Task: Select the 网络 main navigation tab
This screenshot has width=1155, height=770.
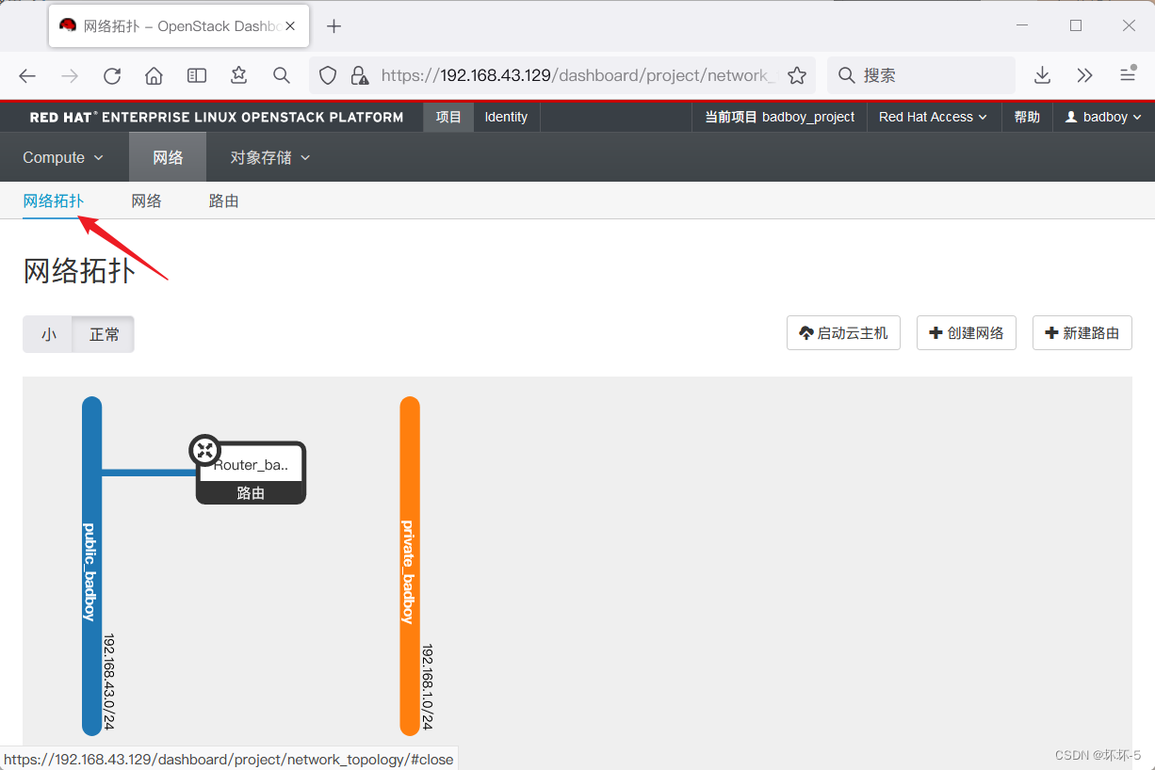Action: (168, 157)
